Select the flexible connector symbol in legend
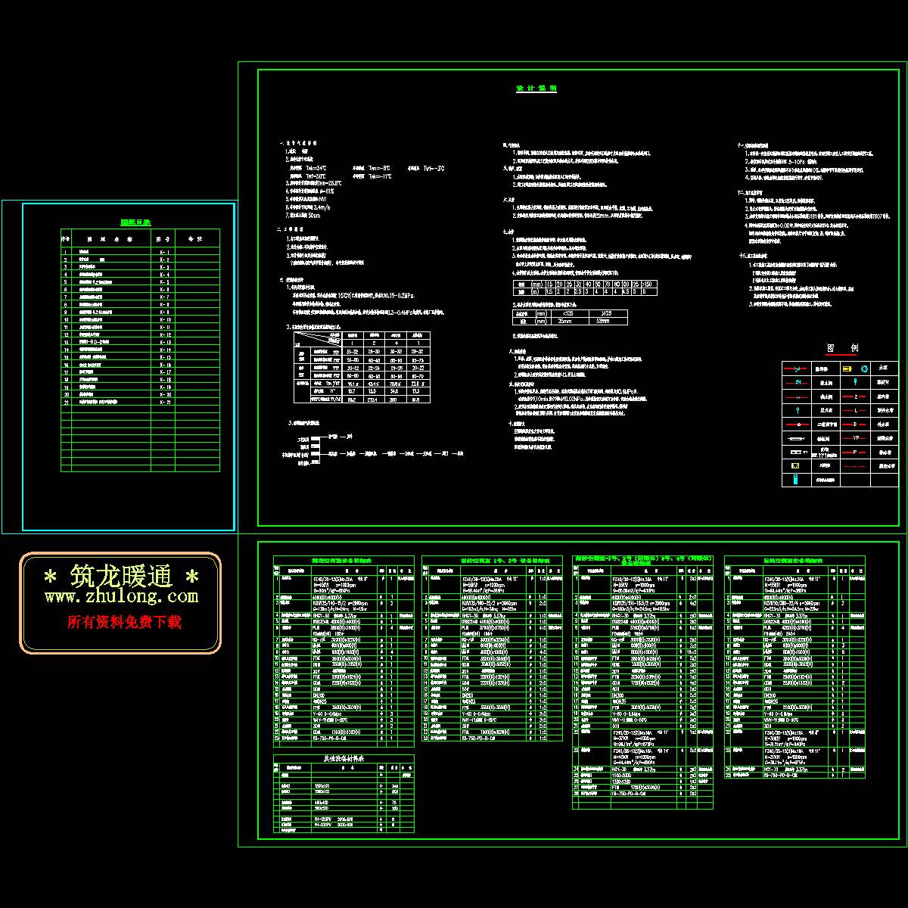Screen dimensions: 908x908 [x=796, y=438]
